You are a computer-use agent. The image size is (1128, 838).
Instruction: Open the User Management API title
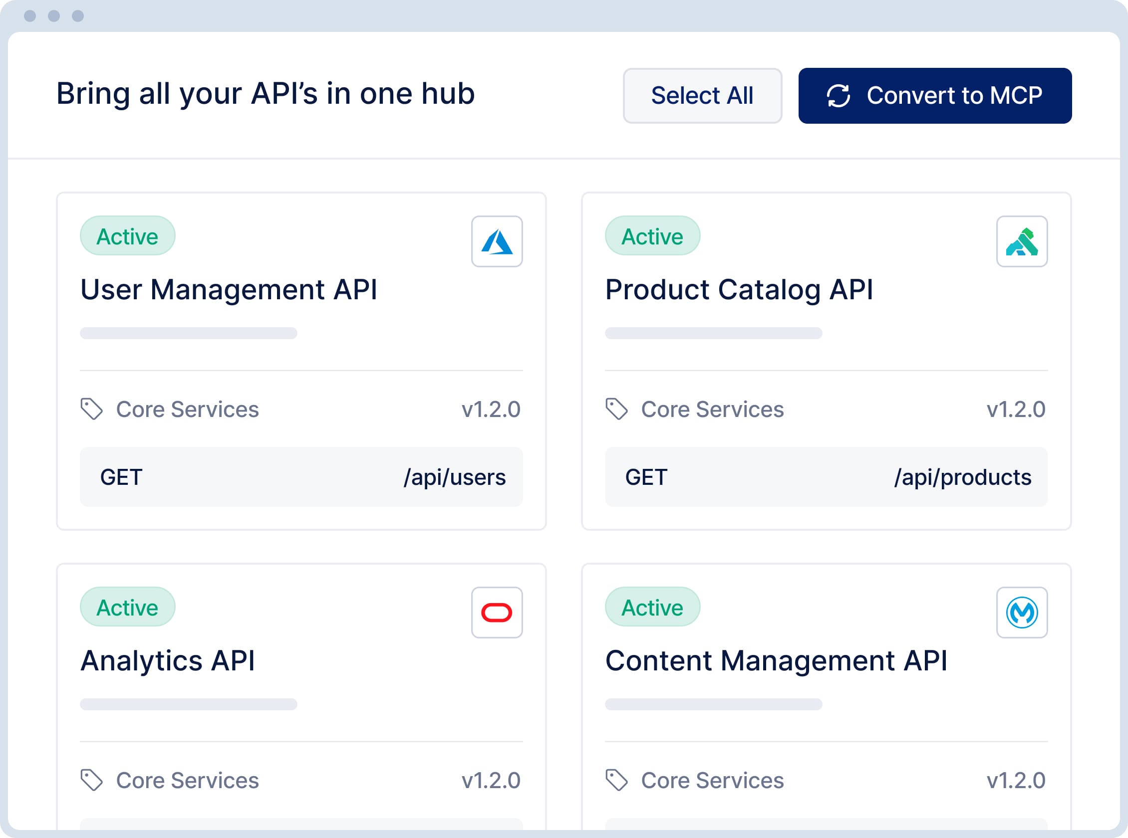228,290
